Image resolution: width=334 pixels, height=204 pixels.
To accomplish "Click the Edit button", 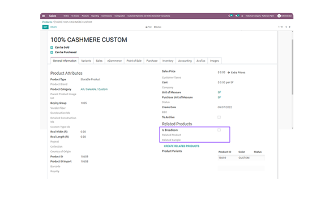I will click(45, 27).
